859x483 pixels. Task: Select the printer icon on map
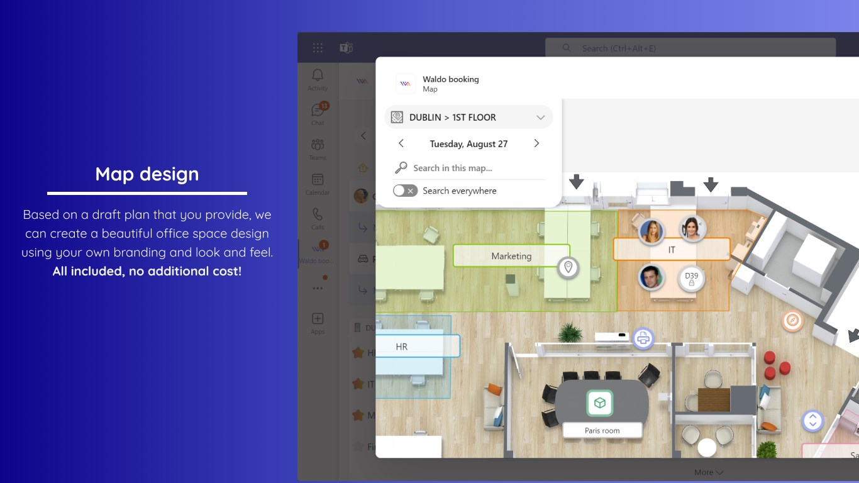(x=643, y=338)
